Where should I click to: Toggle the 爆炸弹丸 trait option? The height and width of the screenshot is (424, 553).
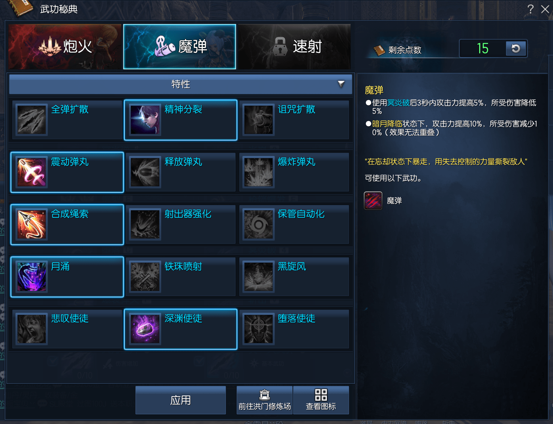tap(294, 172)
